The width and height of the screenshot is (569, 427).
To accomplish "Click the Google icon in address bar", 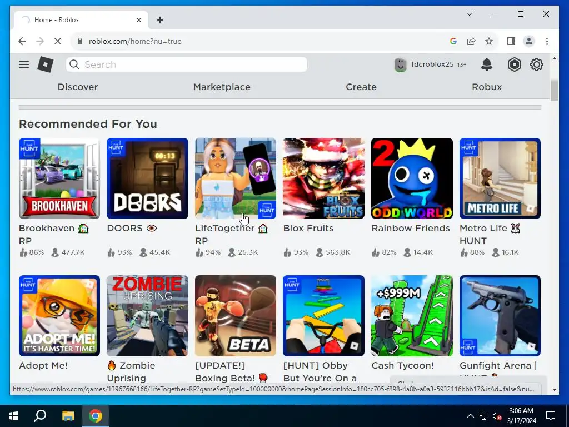I will point(453,41).
